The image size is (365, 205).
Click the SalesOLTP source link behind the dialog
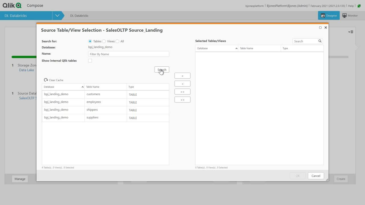click(28, 98)
